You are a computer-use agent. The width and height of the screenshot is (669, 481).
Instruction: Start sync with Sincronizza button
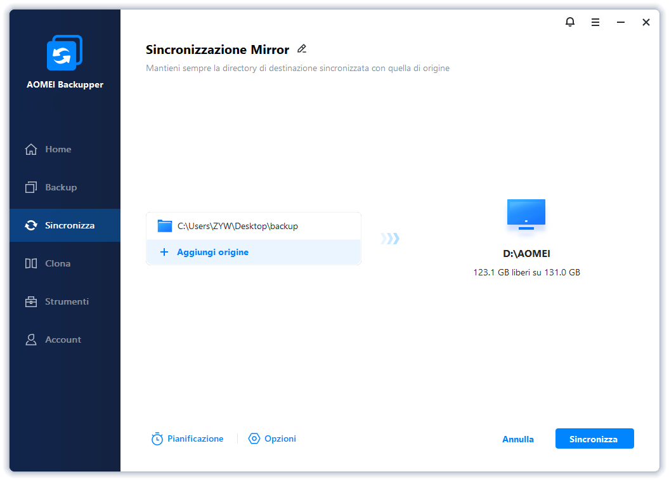594,438
